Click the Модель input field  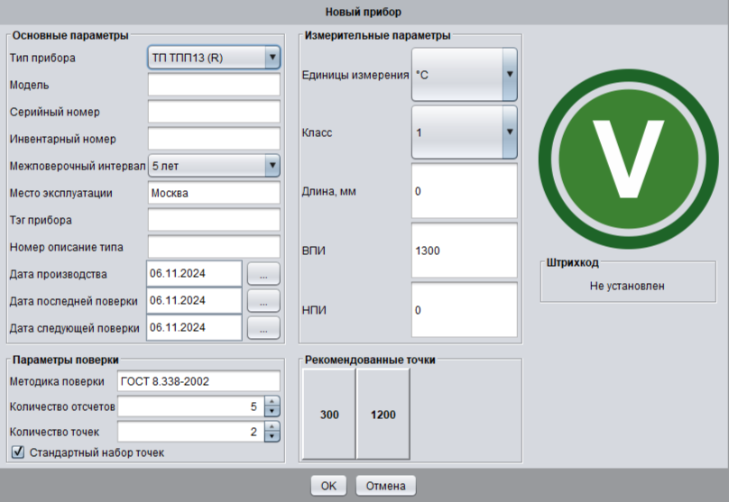[x=214, y=85]
